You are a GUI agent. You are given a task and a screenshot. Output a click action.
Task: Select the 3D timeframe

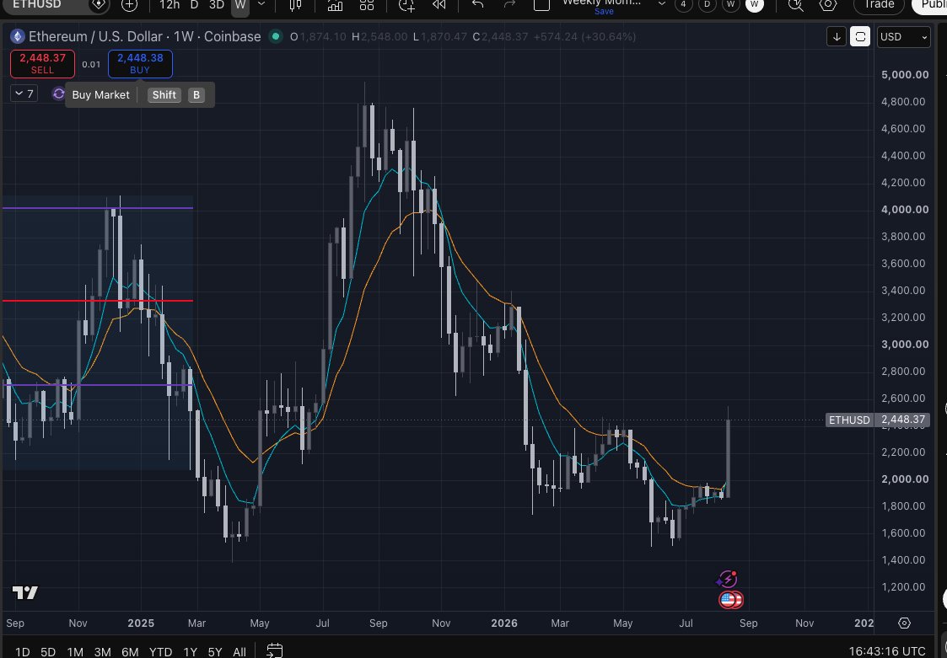click(216, 5)
